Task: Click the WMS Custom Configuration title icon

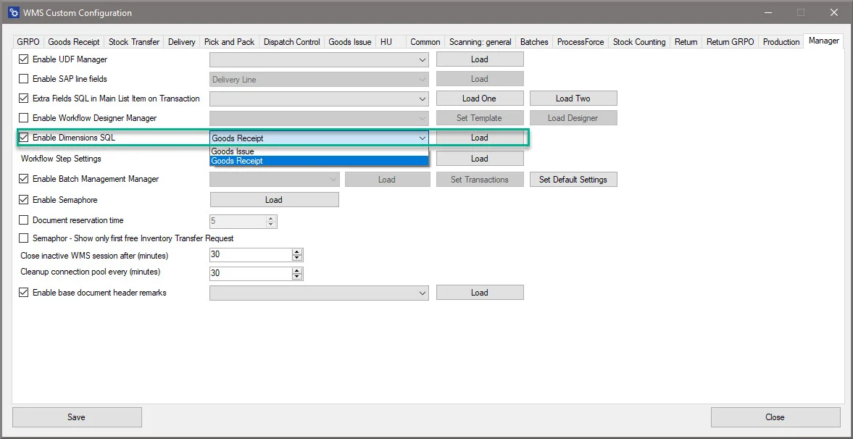Action: [x=13, y=12]
